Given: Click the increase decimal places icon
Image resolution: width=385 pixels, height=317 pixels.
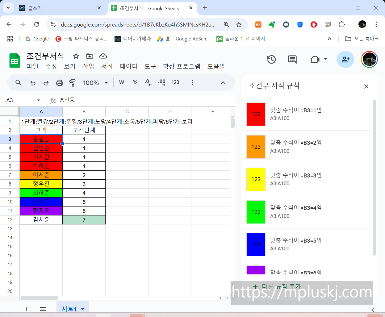Looking at the screenshot, I should click(x=161, y=83).
